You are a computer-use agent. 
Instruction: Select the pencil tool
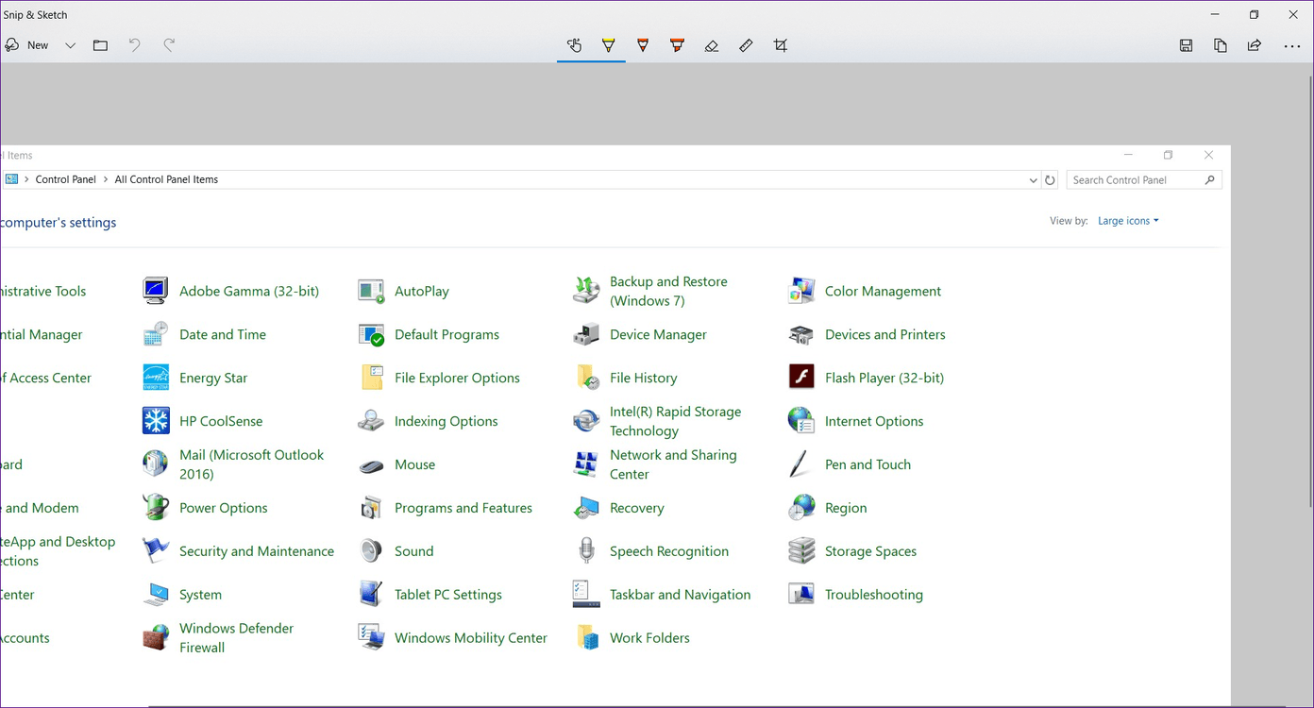point(643,45)
